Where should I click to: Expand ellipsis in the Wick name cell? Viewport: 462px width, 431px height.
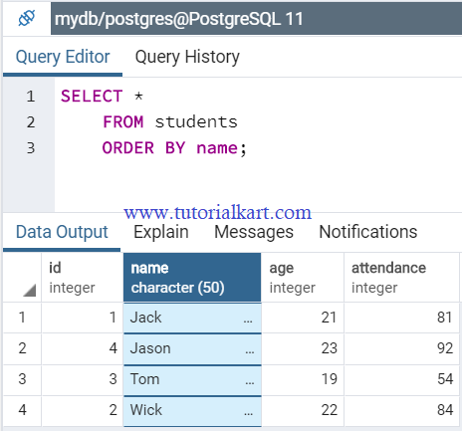pos(249,413)
